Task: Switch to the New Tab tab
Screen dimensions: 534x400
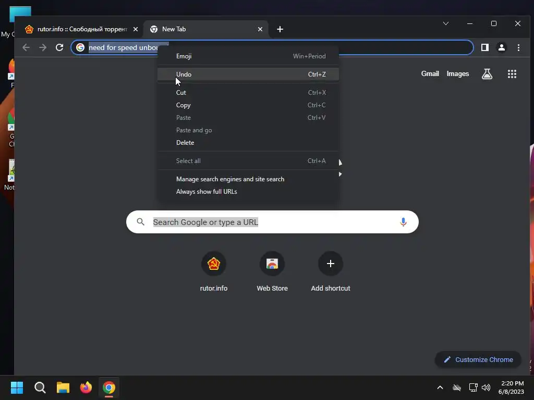Action: 206,29
